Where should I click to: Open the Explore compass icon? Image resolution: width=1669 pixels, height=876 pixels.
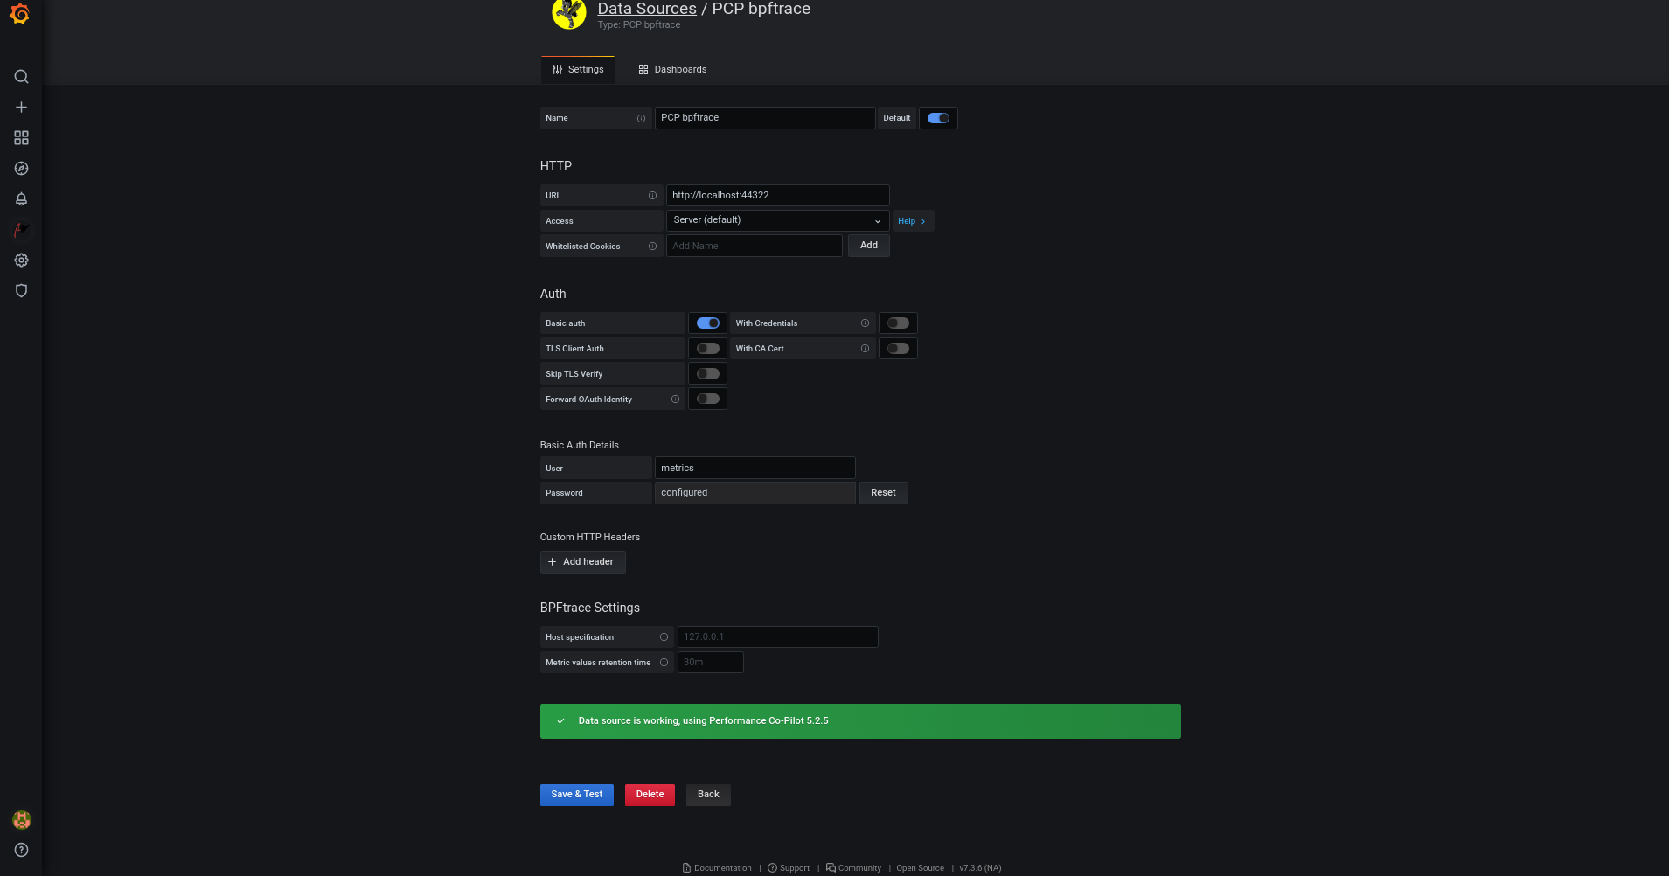(21, 169)
